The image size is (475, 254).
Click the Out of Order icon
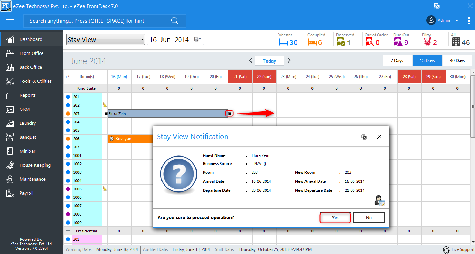(370, 42)
